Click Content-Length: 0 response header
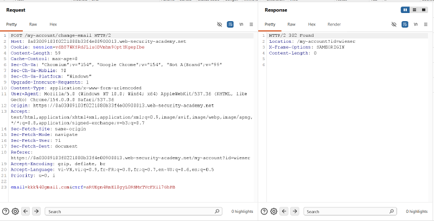The image size is (434, 221). [x=292, y=53]
